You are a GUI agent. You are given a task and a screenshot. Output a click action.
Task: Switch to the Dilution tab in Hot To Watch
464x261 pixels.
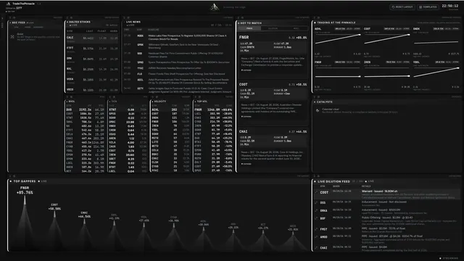click(273, 28)
